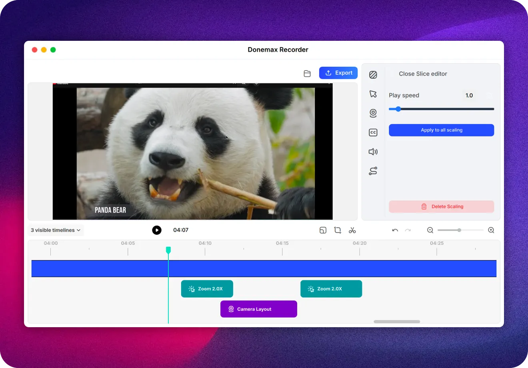
Task: Click Apply to all scaling
Action: pos(442,130)
